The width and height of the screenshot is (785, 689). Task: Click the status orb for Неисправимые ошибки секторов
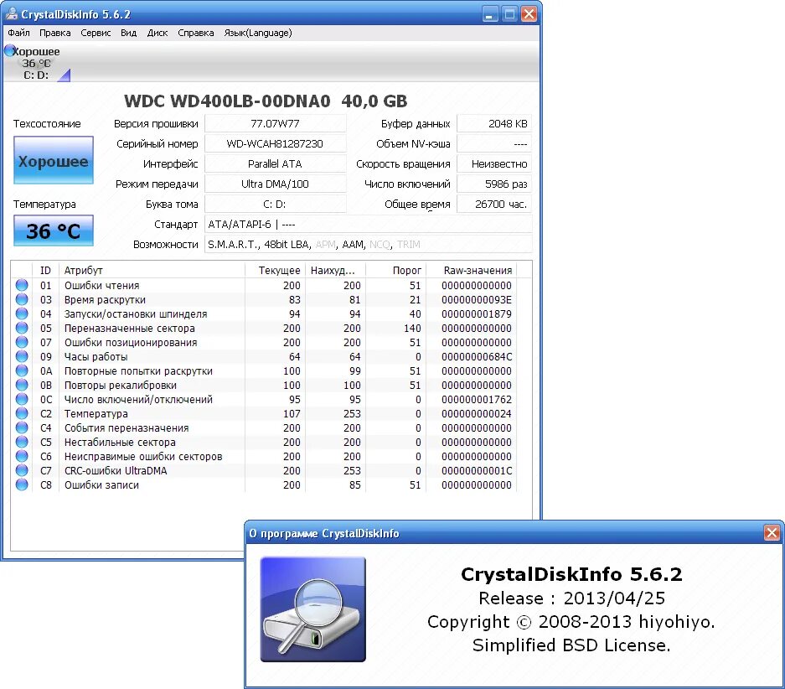pyautogui.click(x=22, y=456)
